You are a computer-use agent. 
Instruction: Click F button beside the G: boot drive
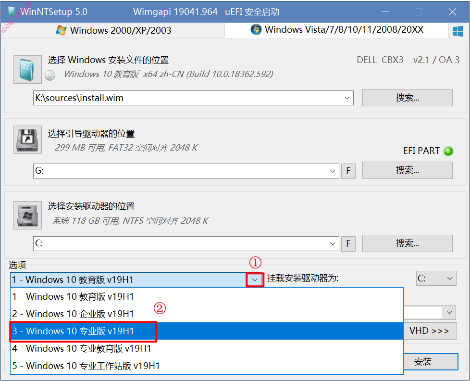[348, 171]
